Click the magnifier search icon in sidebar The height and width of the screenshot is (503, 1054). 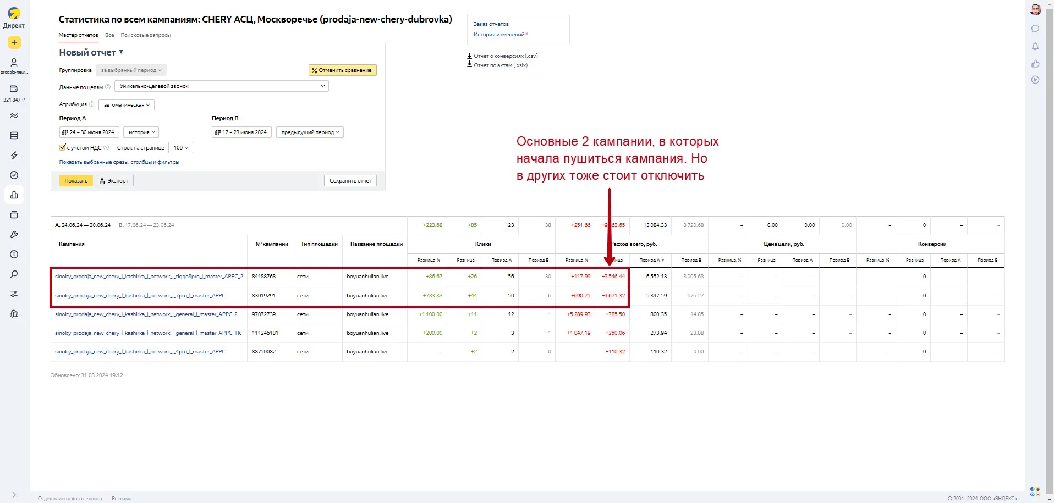(14, 274)
